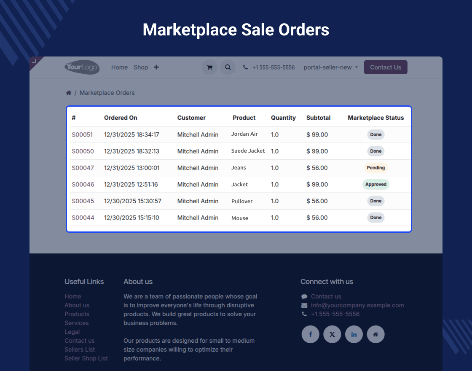The height and width of the screenshot is (371, 472).
Task: Click the Marketplace Orders breadcrumb text
Action: tap(107, 93)
